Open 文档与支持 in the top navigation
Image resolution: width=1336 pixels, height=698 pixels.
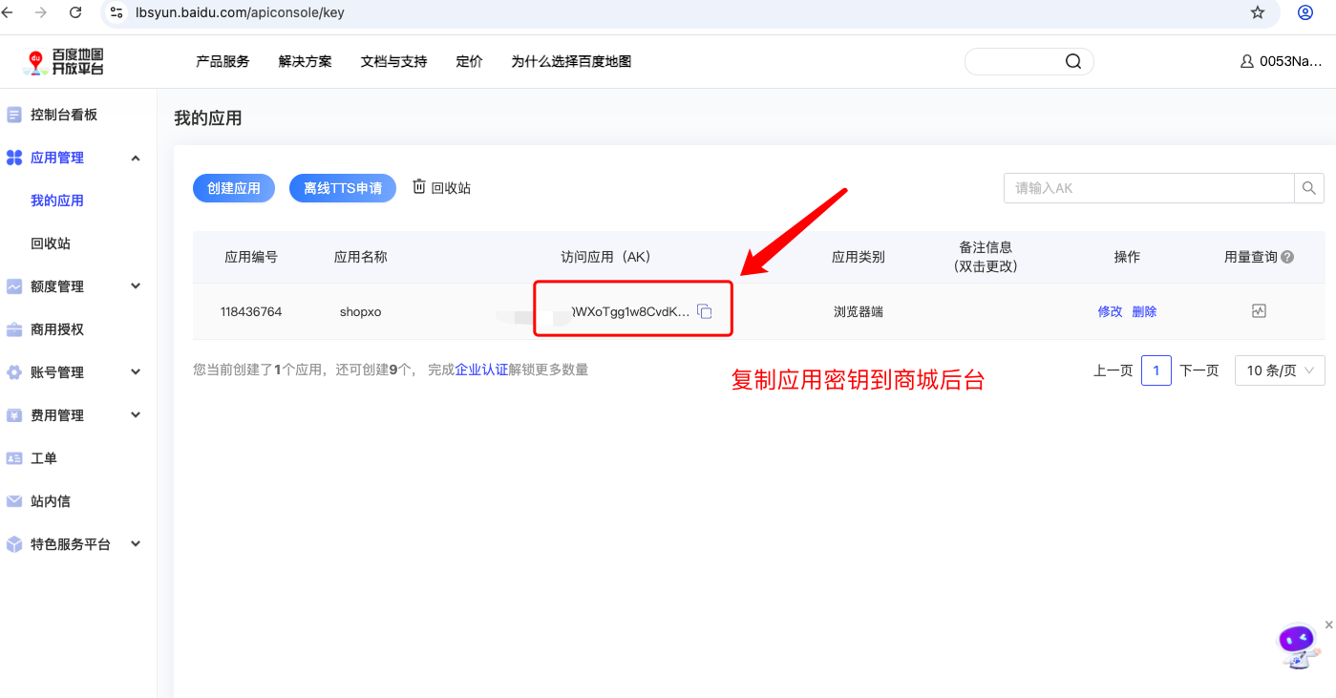393,61
